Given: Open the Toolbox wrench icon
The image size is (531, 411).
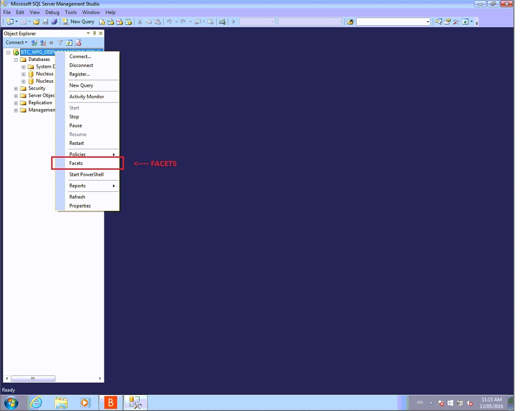Looking at the screenshot, I should 456,22.
